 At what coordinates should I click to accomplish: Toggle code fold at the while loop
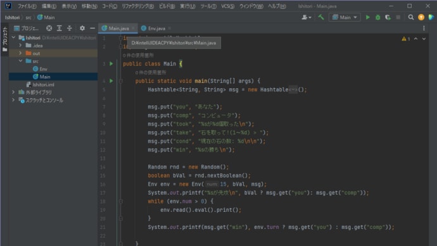(121, 201)
